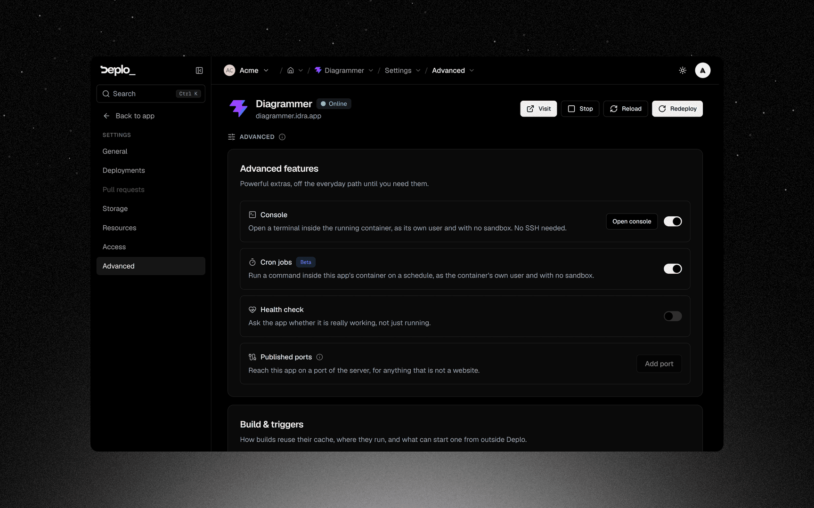Stop the Diagrammer app

coord(580,109)
